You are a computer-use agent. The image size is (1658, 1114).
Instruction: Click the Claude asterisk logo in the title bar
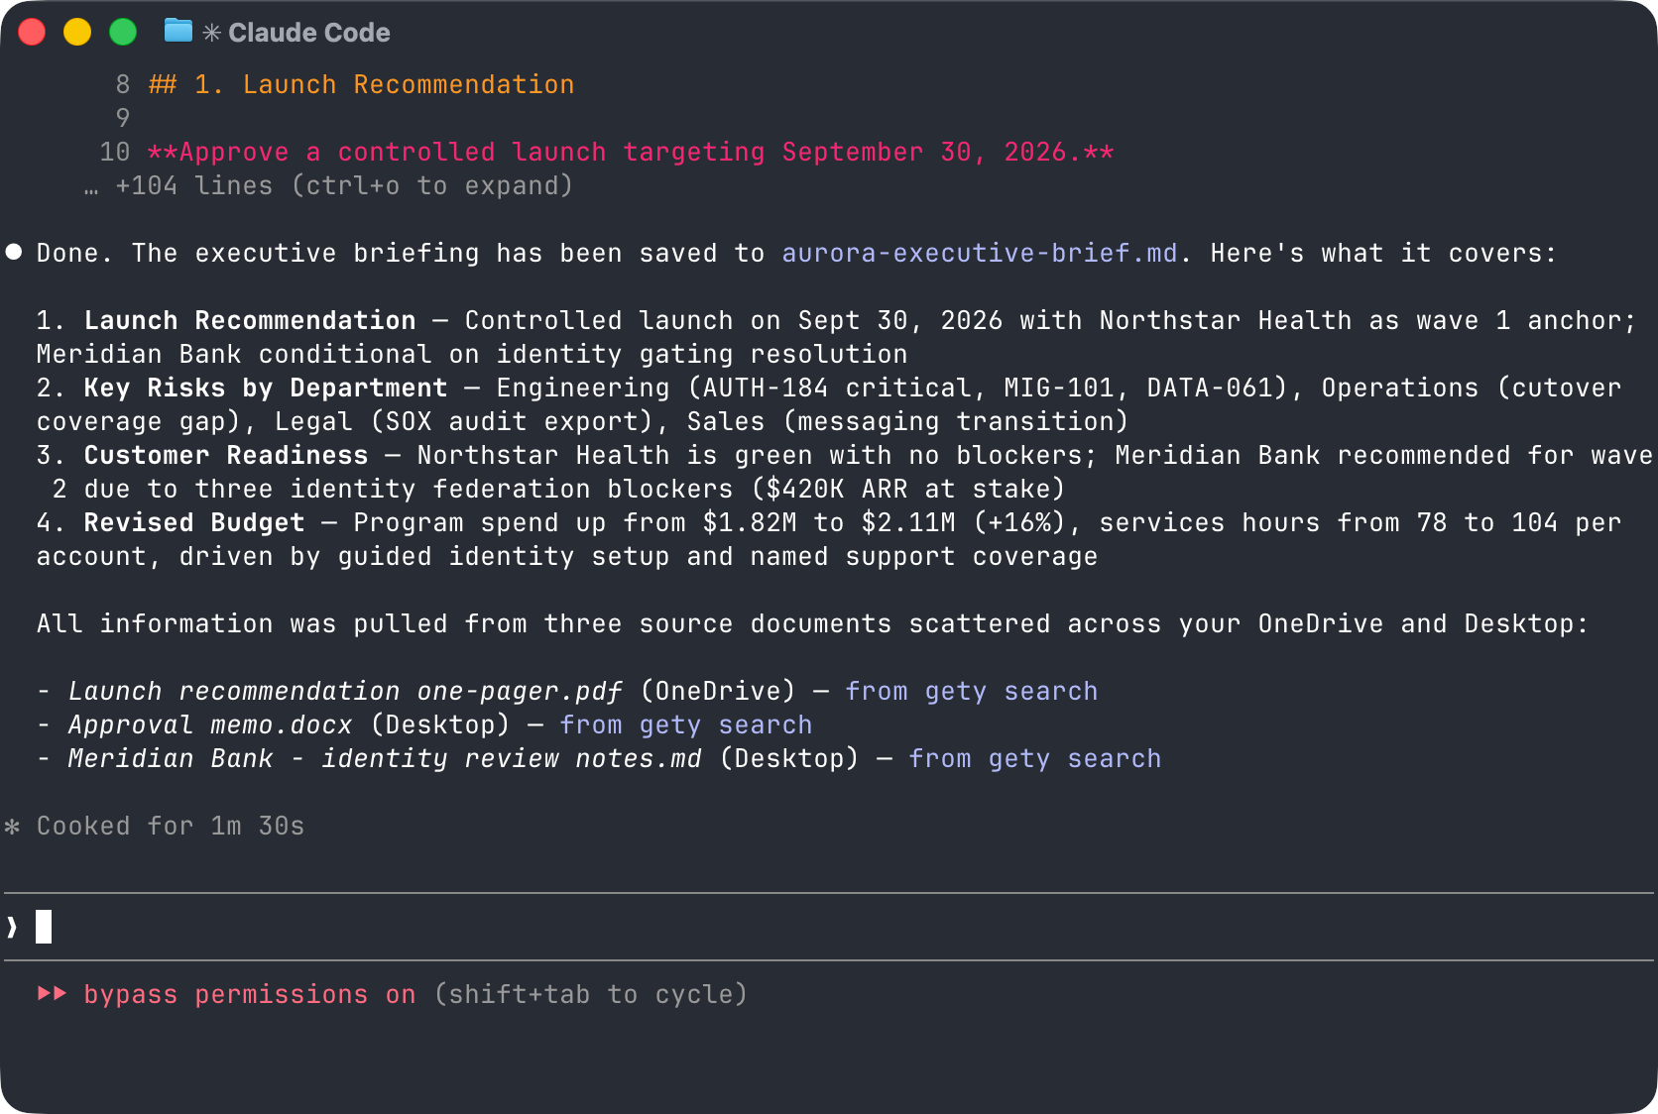coord(209,31)
